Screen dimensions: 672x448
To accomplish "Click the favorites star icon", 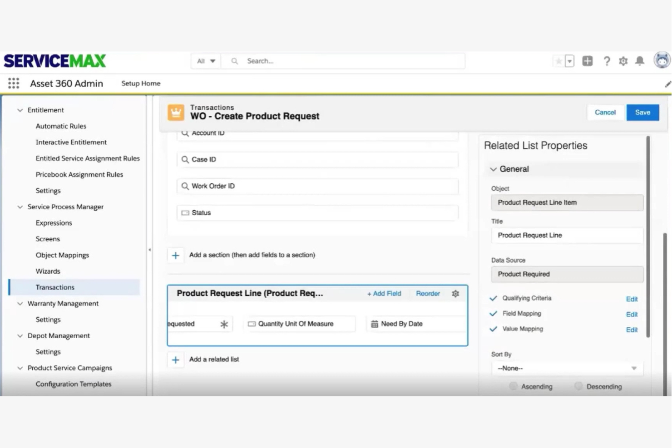I will pos(558,61).
